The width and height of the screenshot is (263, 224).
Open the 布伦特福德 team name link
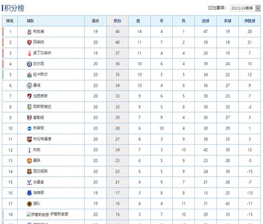(x=42, y=139)
